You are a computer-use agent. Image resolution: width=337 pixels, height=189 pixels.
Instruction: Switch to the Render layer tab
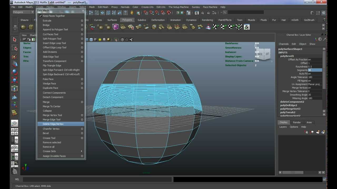[x=297, y=122]
